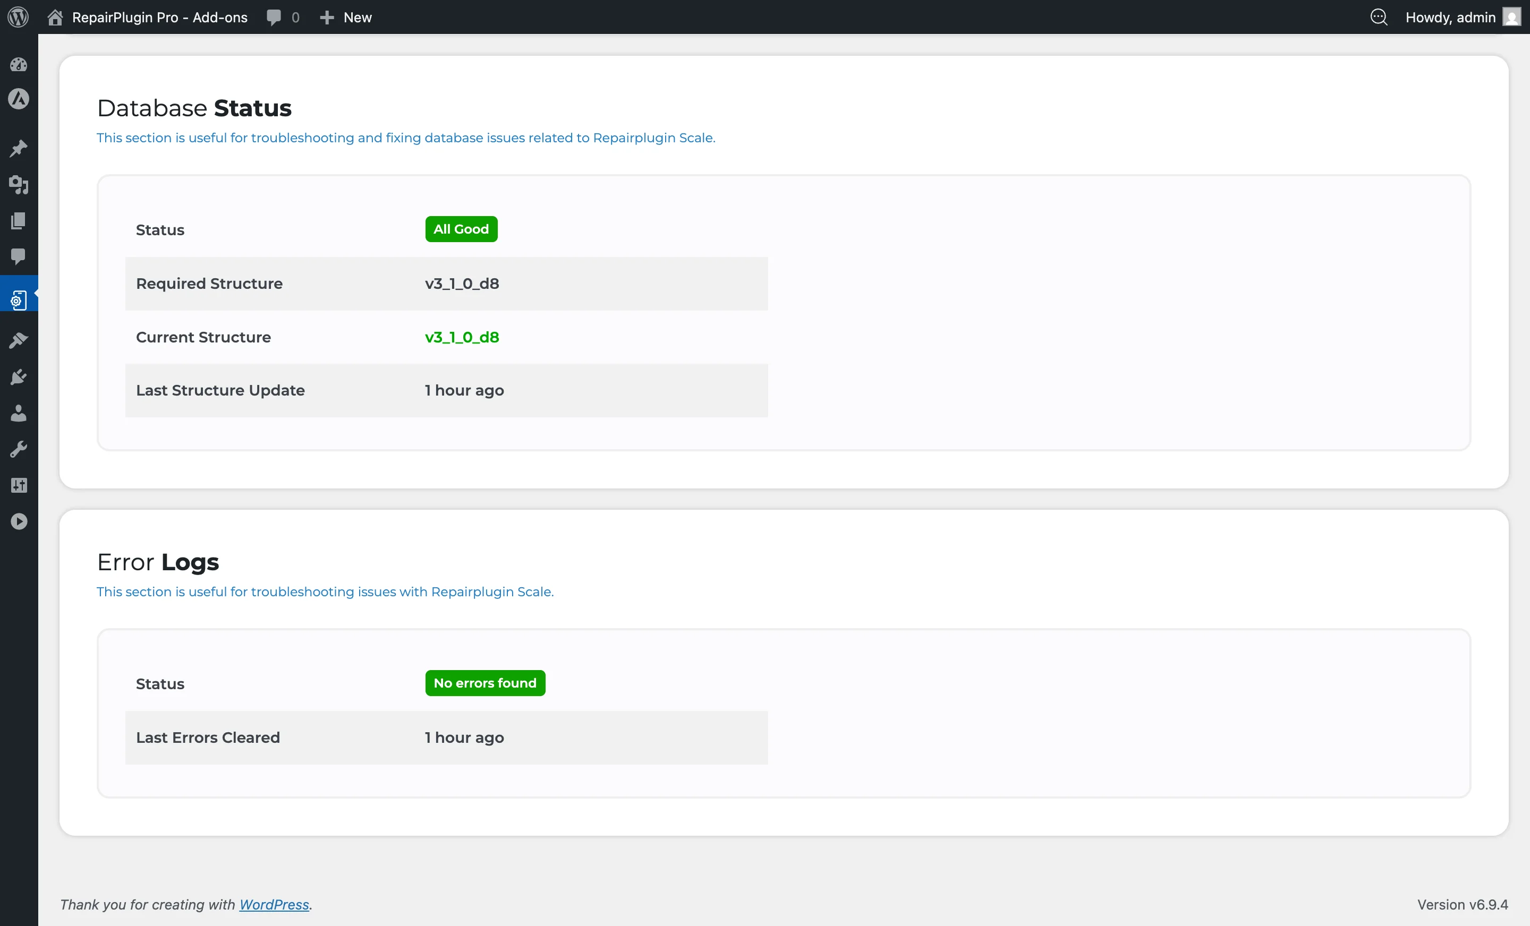Open the New menu in the admin bar
This screenshot has height=926, width=1530.
point(346,17)
